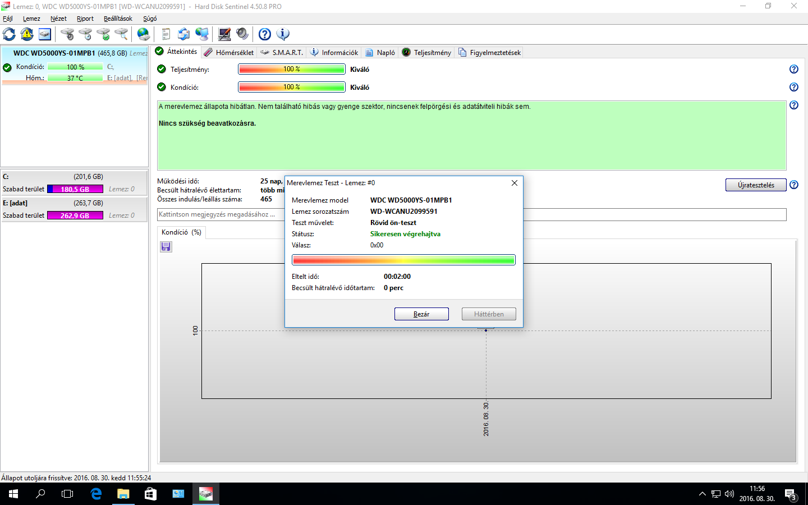This screenshot has height=505, width=808.
Task: Close the Merevlemez Teszt dialog with X
Action: [x=515, y=183]
